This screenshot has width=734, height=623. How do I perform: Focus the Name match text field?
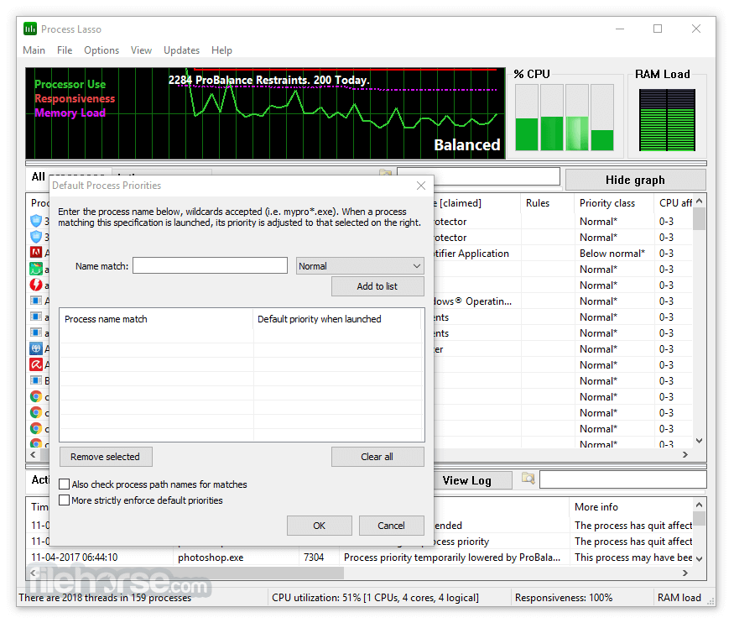pyautogui.click(x=210, y=266)
